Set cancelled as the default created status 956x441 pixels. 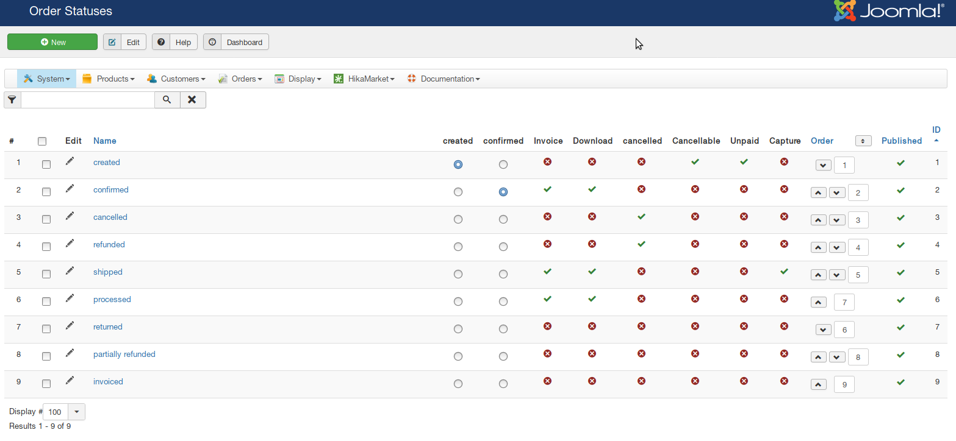click(x=458, y=219)
